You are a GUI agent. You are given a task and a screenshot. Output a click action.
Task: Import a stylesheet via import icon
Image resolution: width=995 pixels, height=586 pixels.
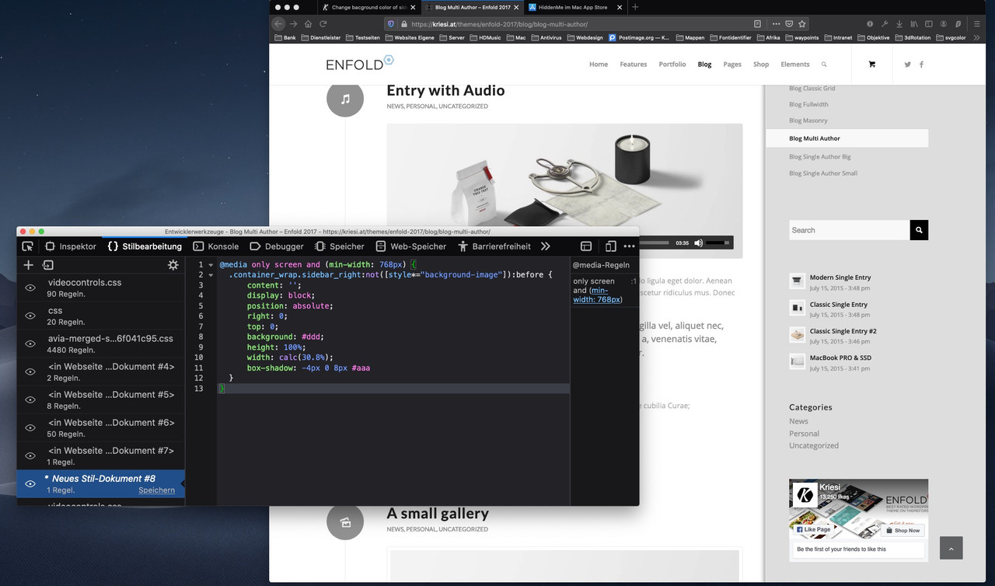click(47, 265)
